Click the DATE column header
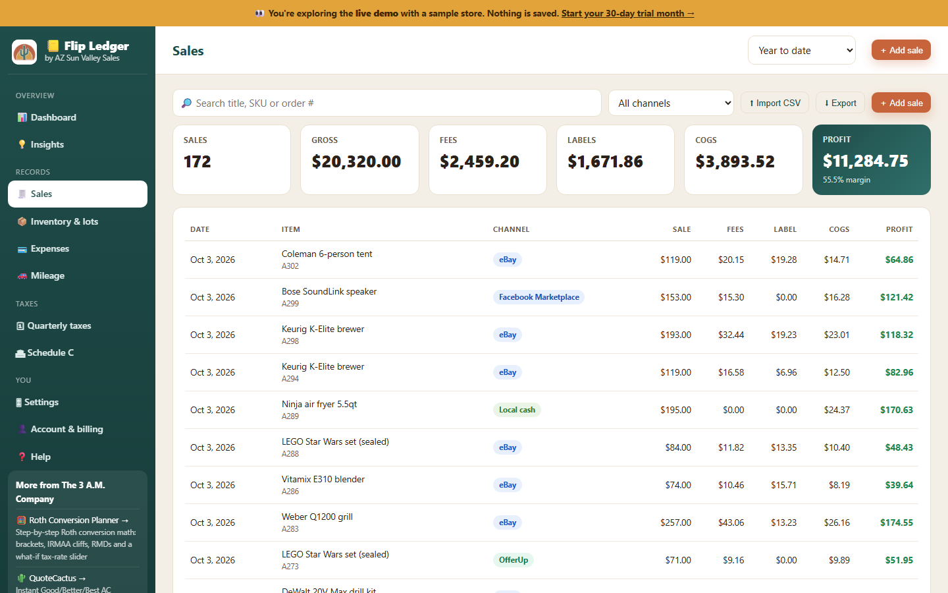Image resolution: width=948 pixels, height=593 pixels. tap(199, 229)
